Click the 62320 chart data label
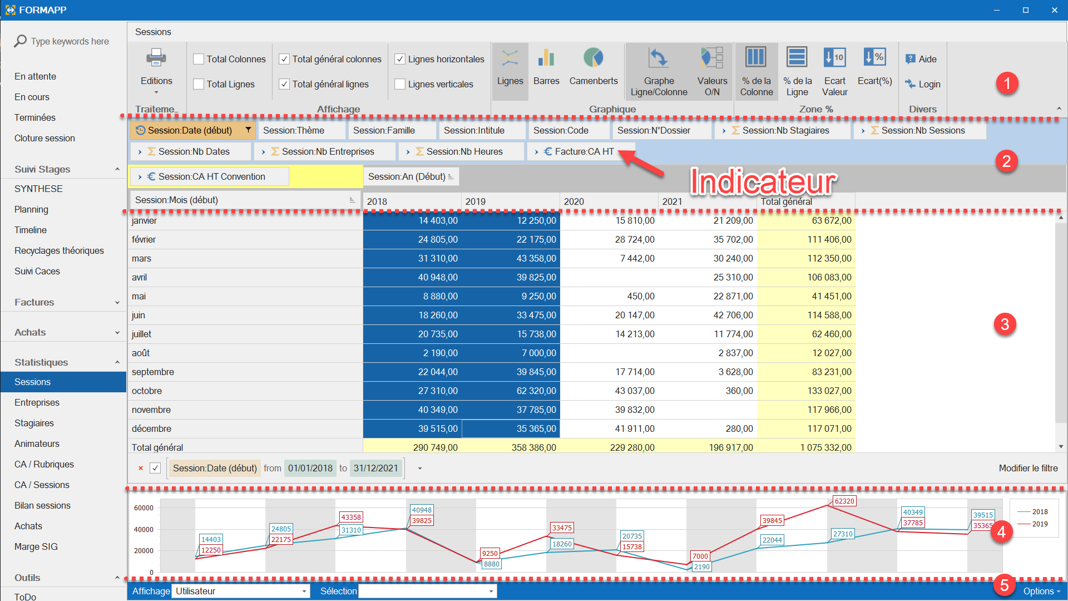Image resolution: width=1068 pixels, height=601 pixels. (x=844, y=501)
